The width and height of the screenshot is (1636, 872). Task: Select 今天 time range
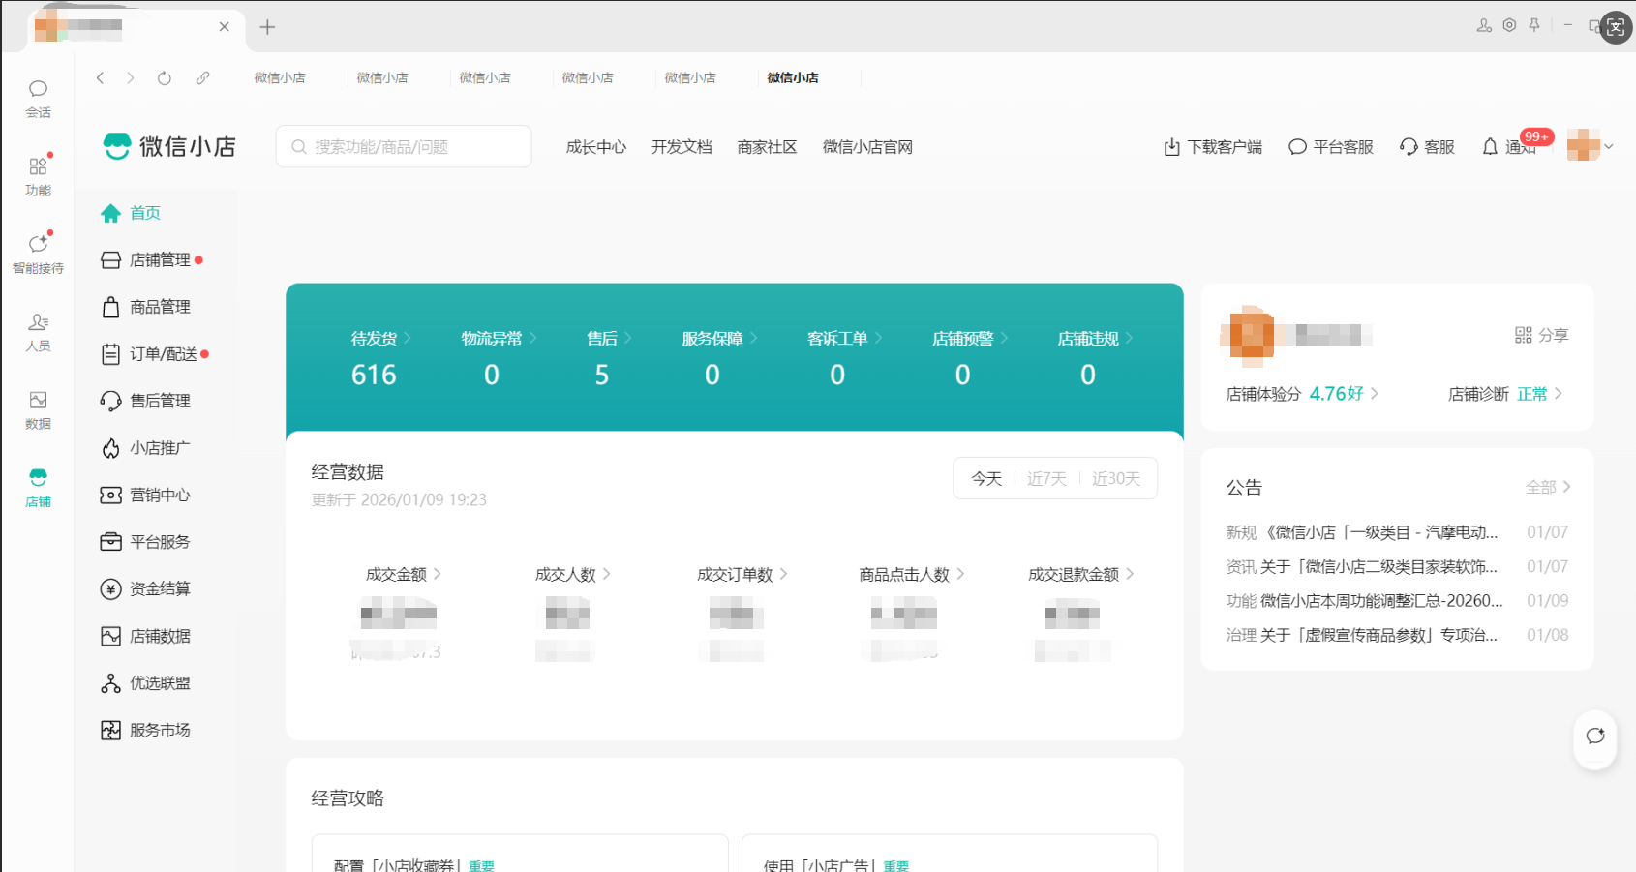click(986, 479)
